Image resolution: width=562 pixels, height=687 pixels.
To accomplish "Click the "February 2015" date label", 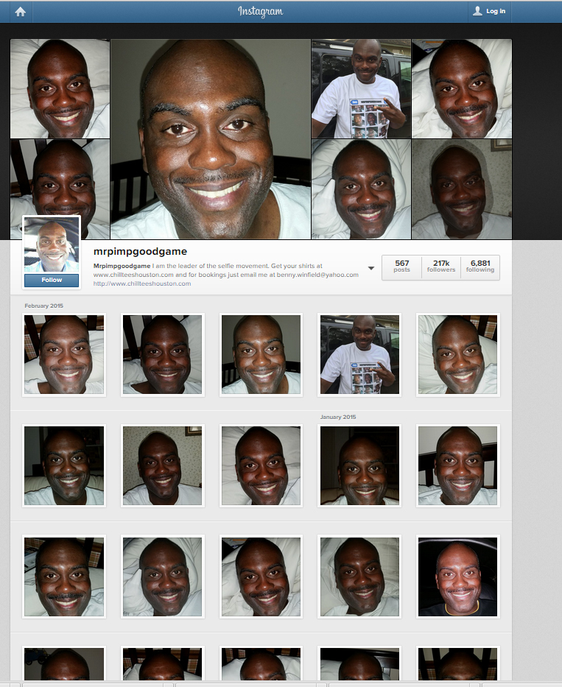I will (44, 306).
